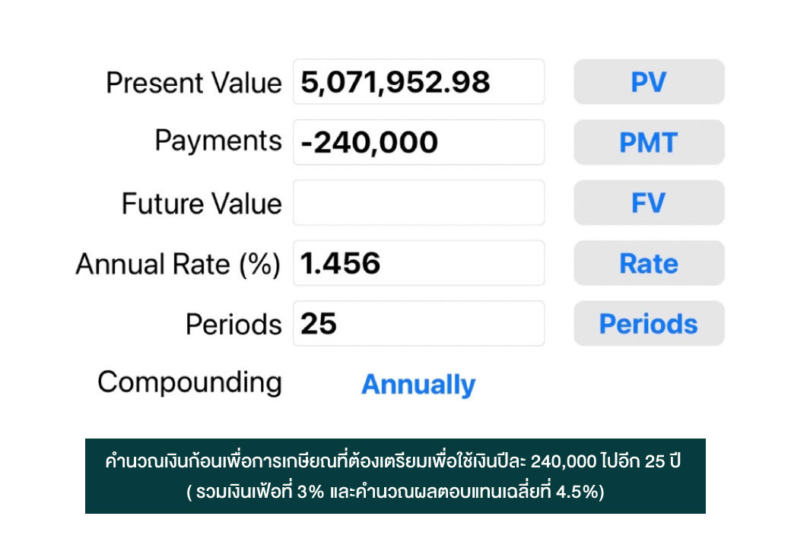Calculate the present value with PV button
This screenshot has width=791, height=551.
pyautogui.click(x=649, y=81)
